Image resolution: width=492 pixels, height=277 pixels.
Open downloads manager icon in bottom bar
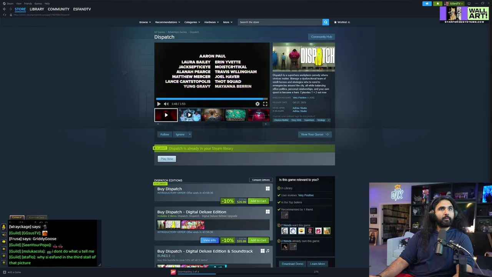click(x=173, y=272)
